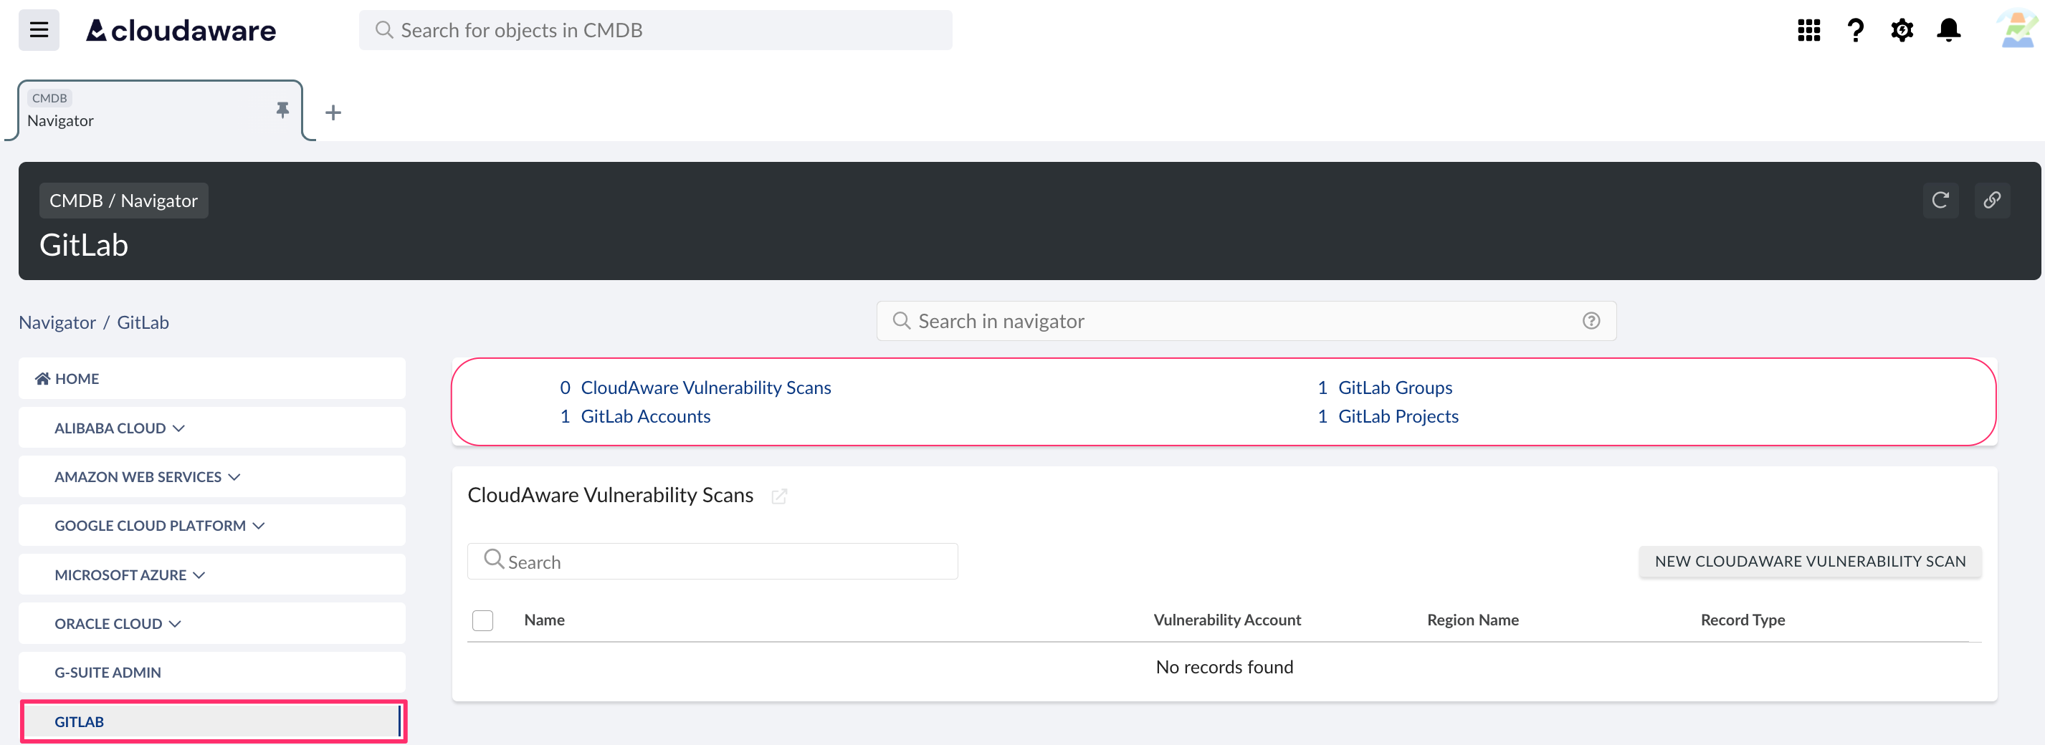Focus the Vulnerability Scans search field

tap(712, 562)
